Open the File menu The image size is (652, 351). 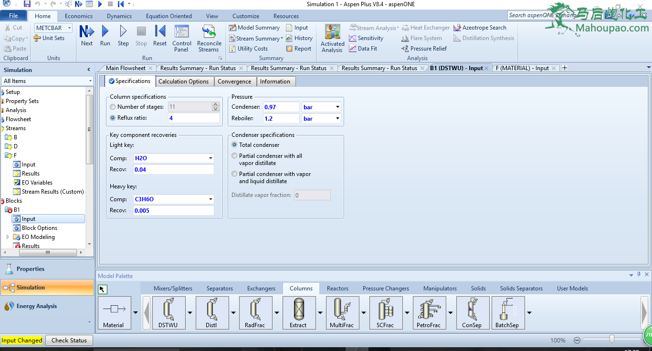(x=13, y=16)
